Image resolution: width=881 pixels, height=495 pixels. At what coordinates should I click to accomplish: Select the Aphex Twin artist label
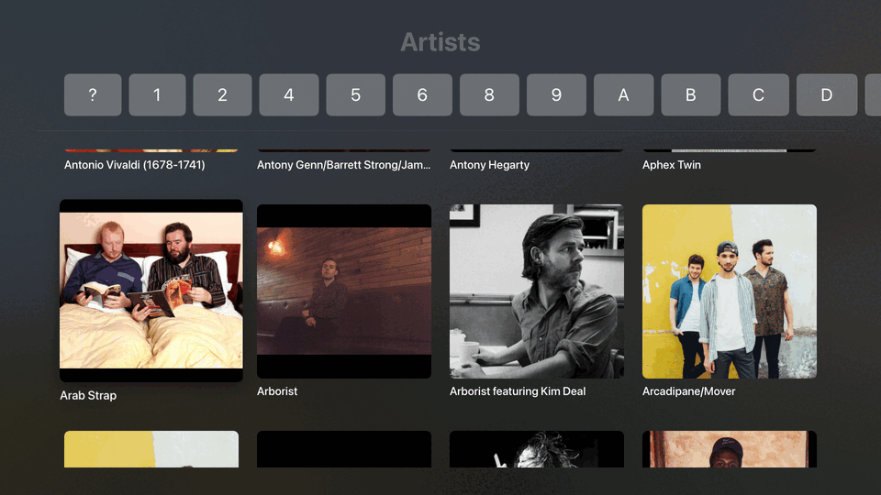(672, 165)
